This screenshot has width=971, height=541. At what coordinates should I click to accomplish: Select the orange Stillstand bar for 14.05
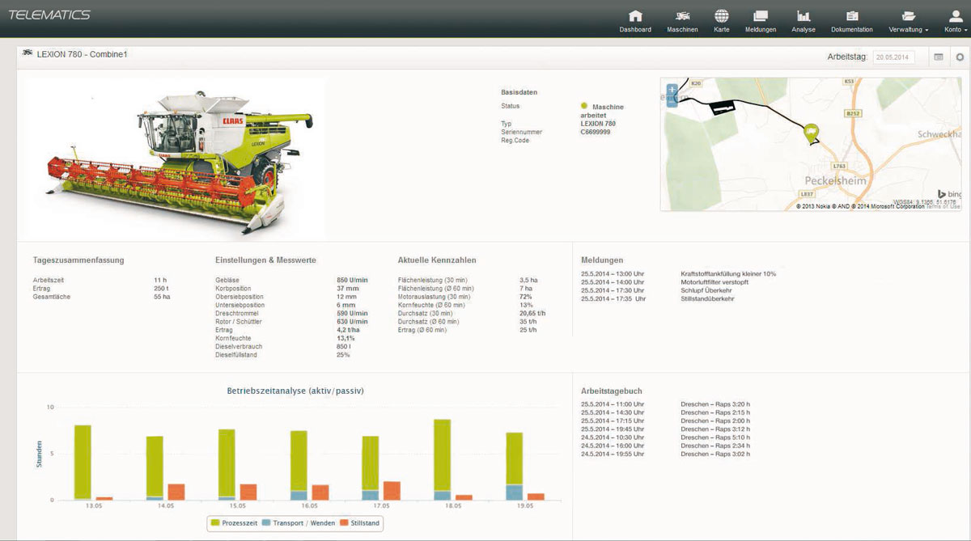click(176, 492)
